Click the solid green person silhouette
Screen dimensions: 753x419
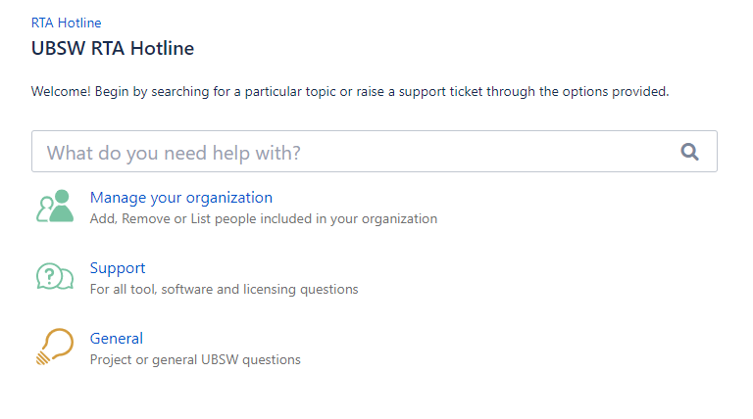[62, 207]
